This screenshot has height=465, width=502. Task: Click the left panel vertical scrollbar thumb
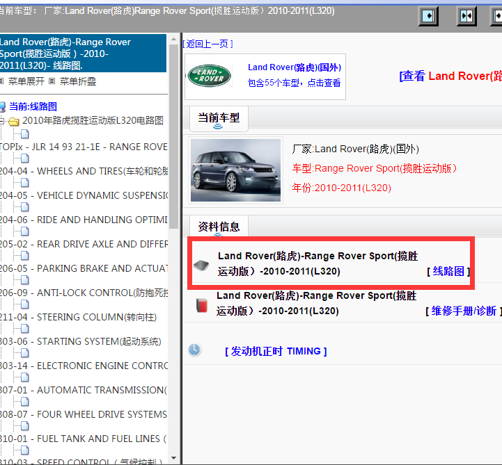[x=174, y=137]
